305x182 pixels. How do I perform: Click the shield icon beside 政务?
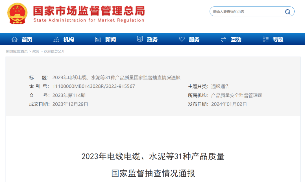pyautogui.click(x=140, y=39)
